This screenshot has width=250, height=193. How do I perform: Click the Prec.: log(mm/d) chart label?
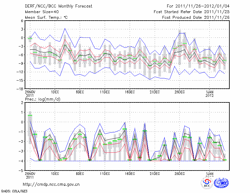click(42, 99)
